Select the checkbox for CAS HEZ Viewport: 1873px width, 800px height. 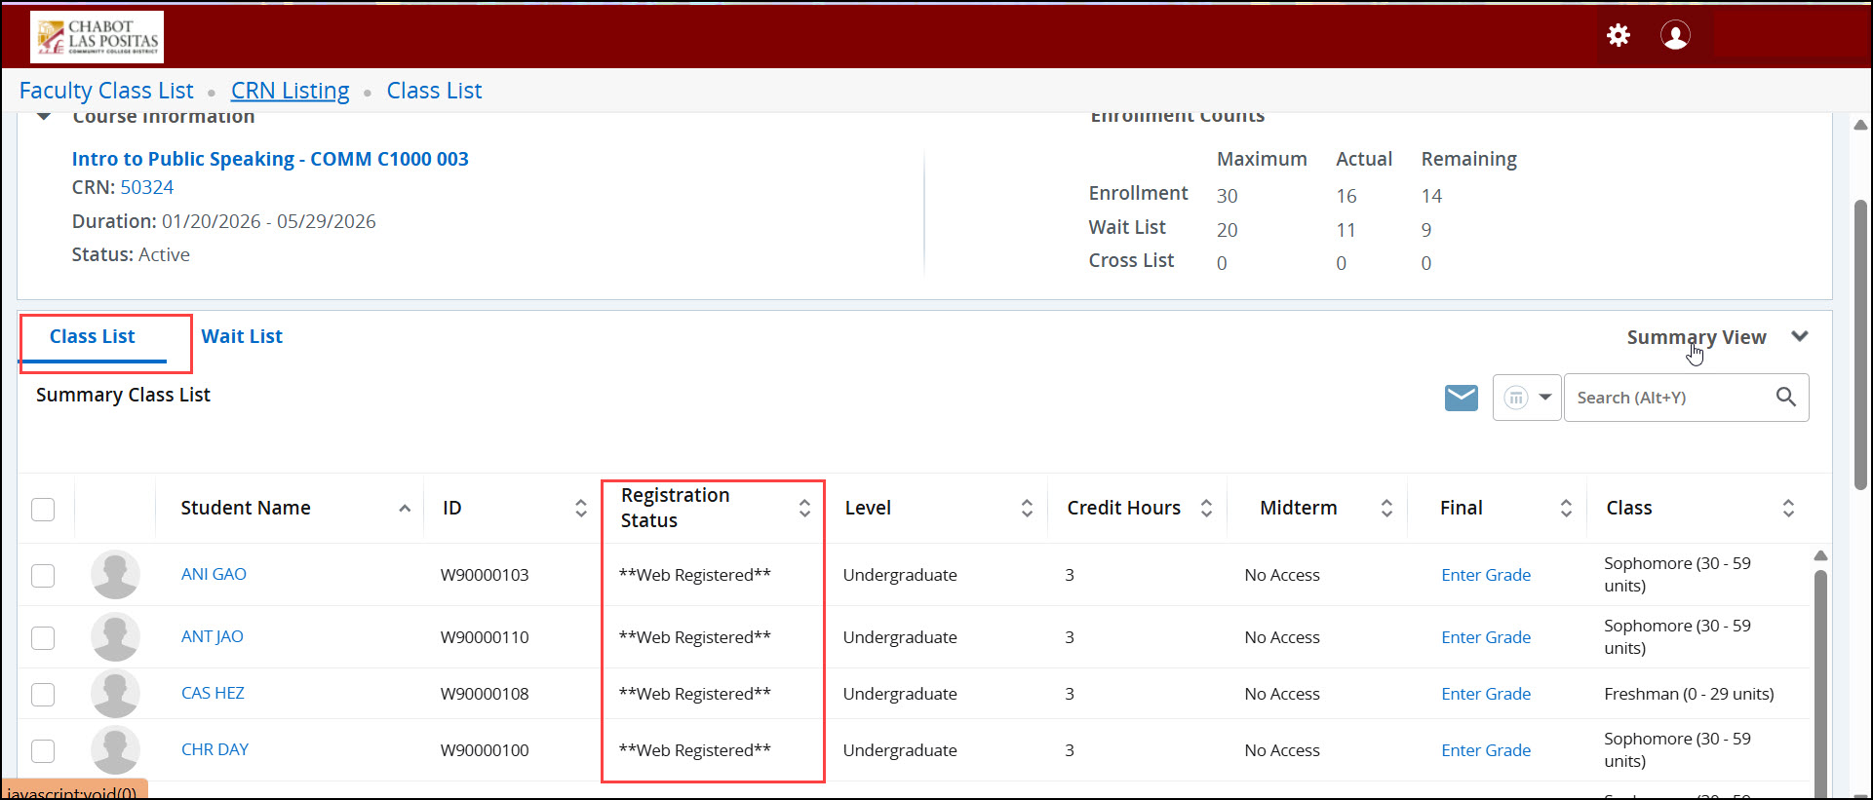pyautogui.click(x=43, y=695)
